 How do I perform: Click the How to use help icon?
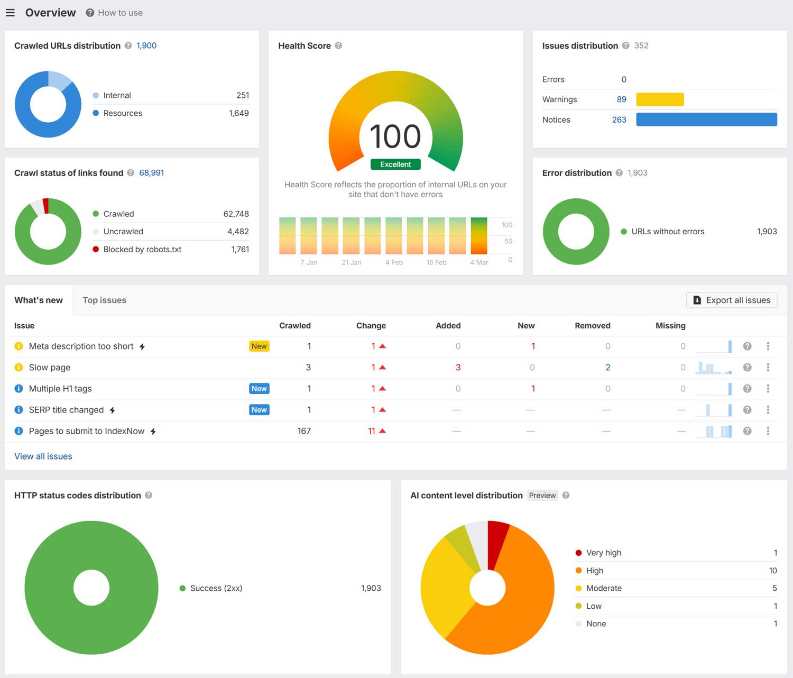(89, 13)
